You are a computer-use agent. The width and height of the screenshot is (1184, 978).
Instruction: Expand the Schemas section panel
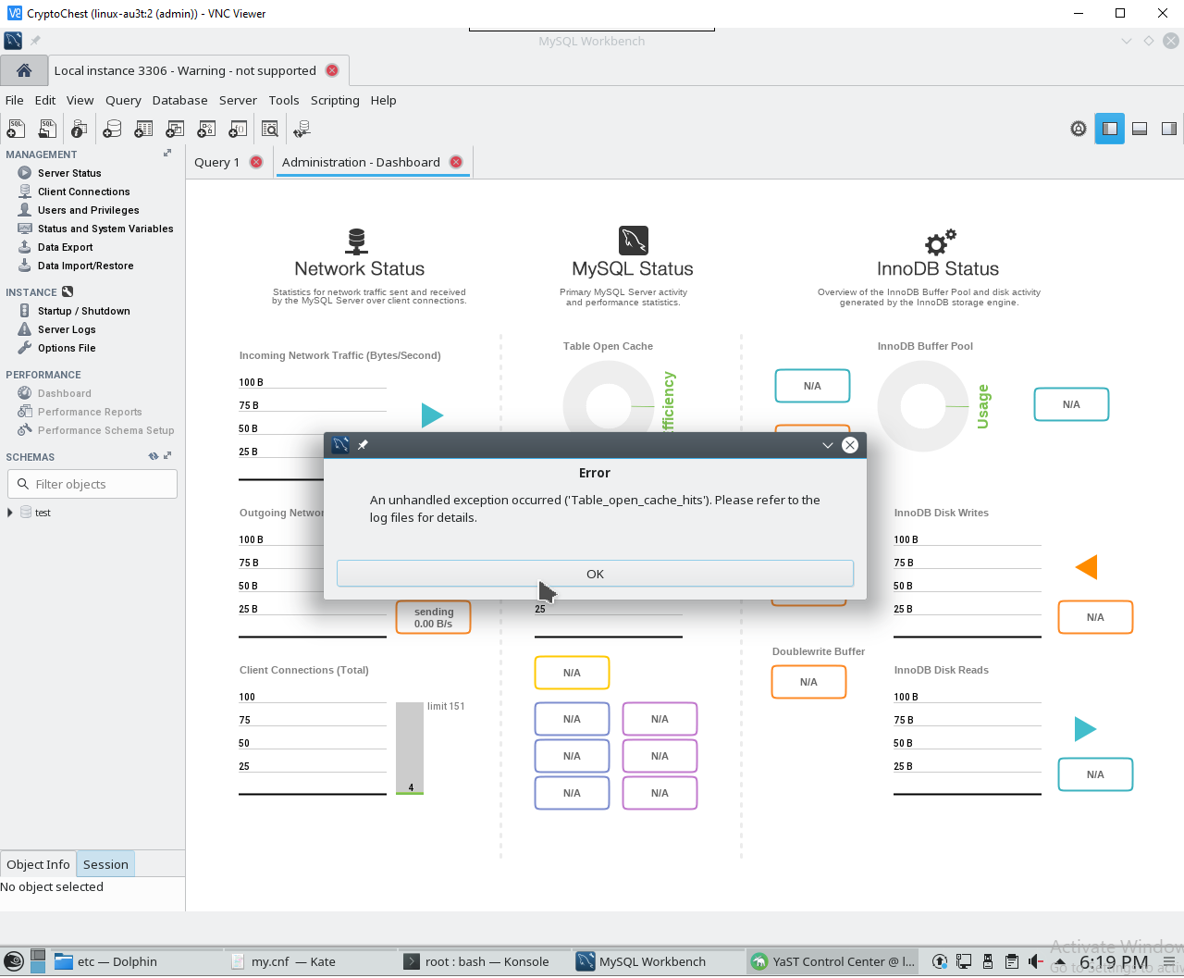pyautogui.click(x=167, y=456)
